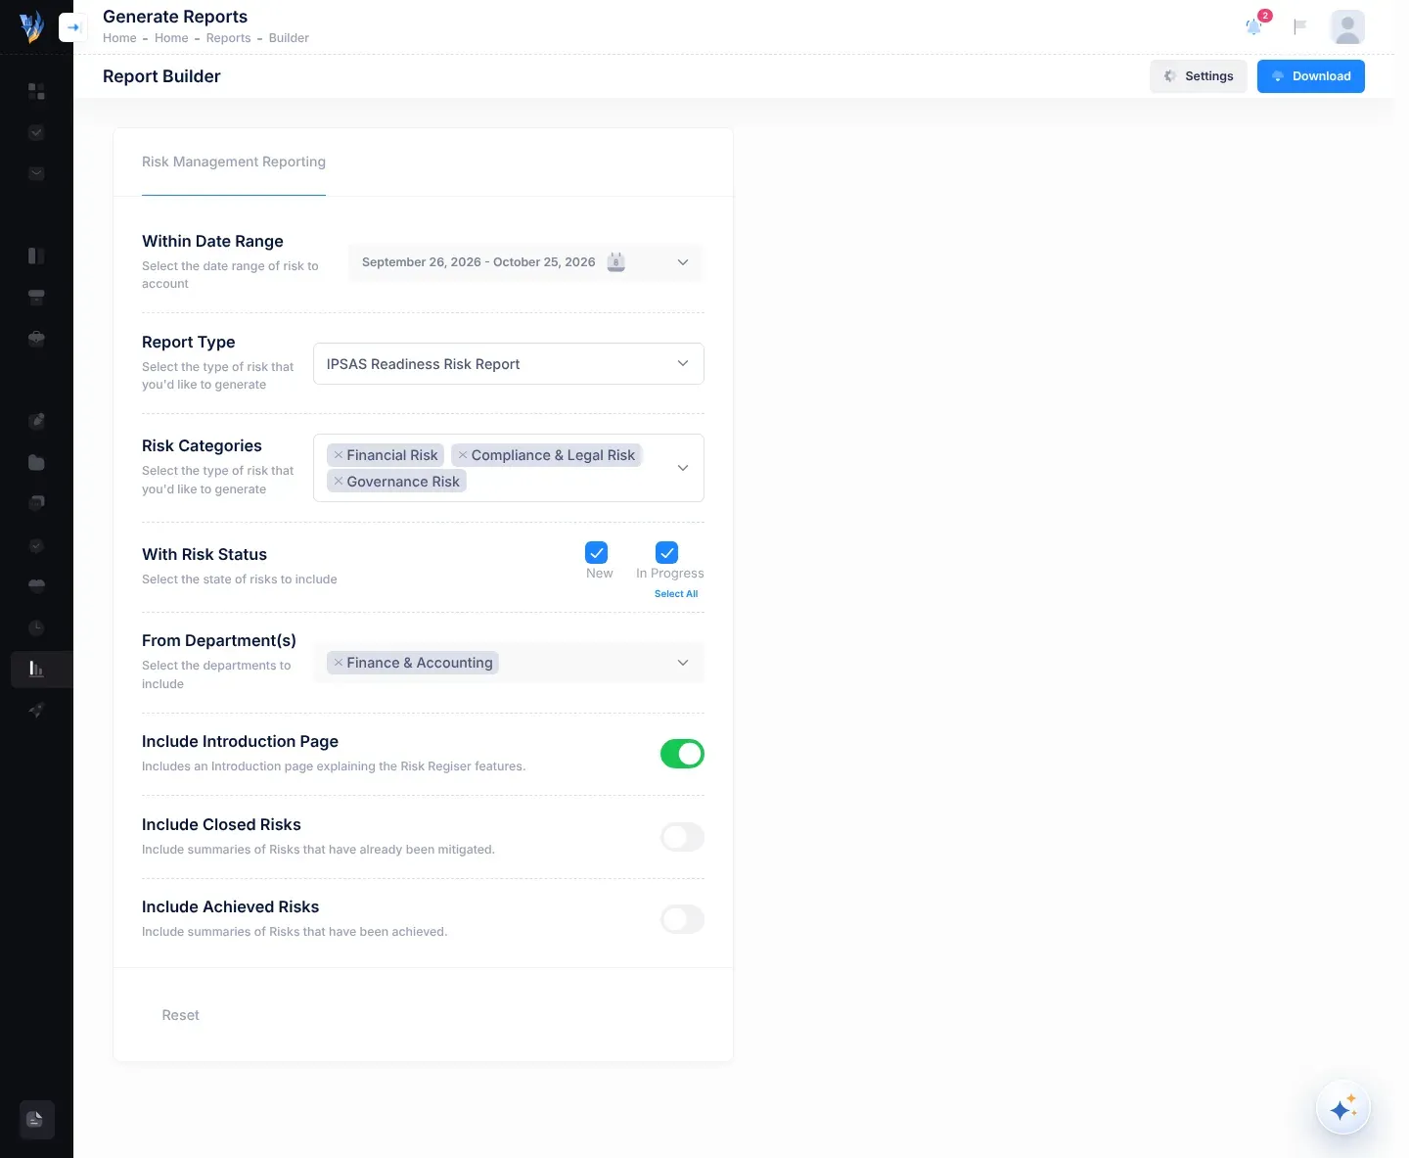Open the document icon at sidebar bottom
The width and height of the screenshot is (1409, 1158).
(36, 1119)
